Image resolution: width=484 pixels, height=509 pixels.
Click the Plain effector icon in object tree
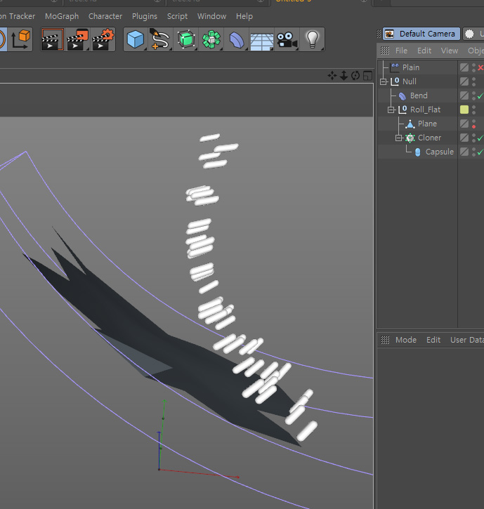[395, 67]
